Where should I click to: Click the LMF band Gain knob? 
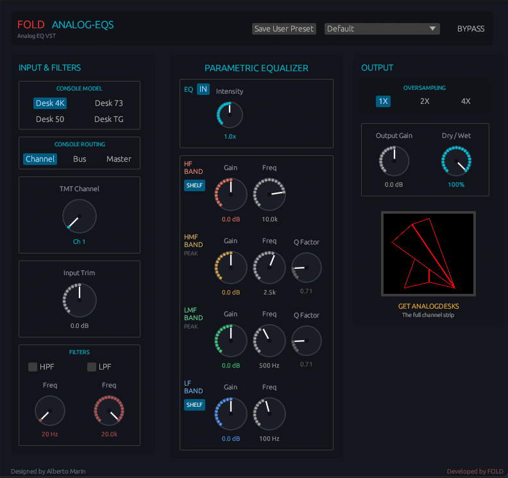pos(231,341)
